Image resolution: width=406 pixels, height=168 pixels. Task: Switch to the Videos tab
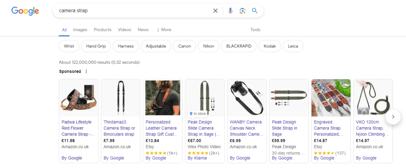(x=124, y=30)
